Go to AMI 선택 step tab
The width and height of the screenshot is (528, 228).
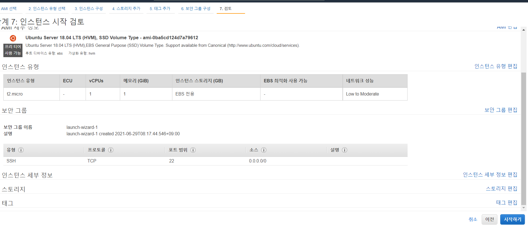tap(9, 9)
